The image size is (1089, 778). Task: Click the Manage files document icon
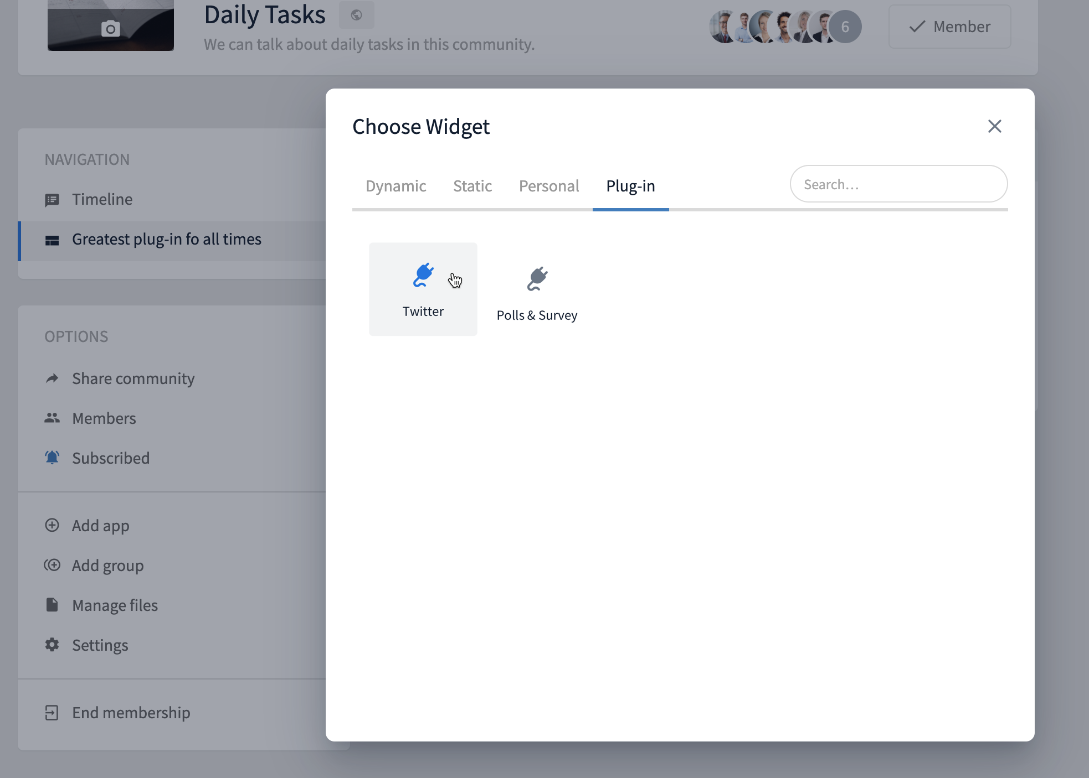click(52, 605)
